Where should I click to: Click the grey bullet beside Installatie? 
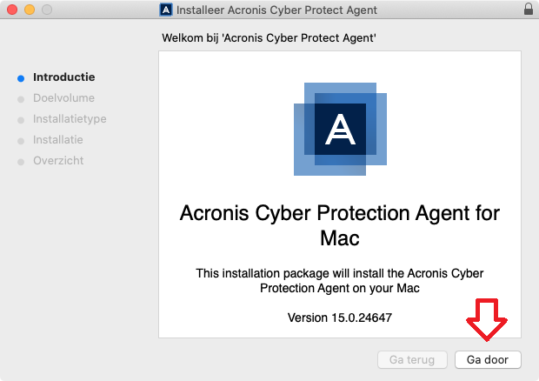tap(21, 141)
